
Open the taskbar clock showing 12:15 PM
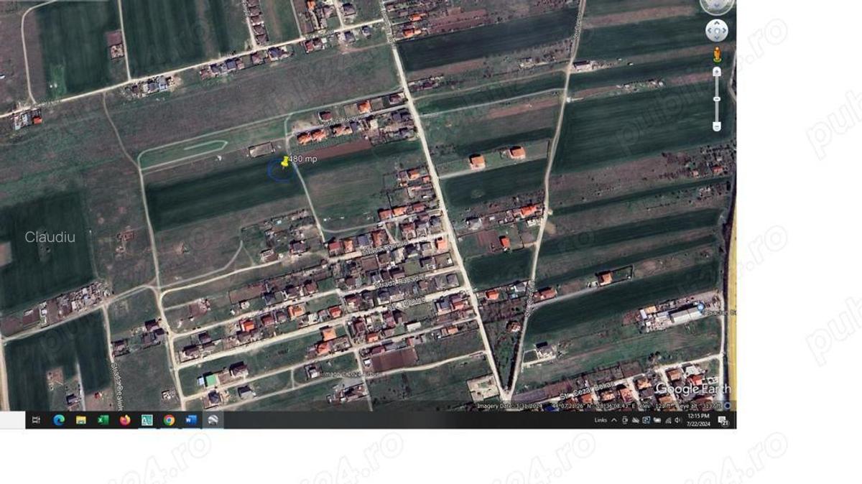698,420
